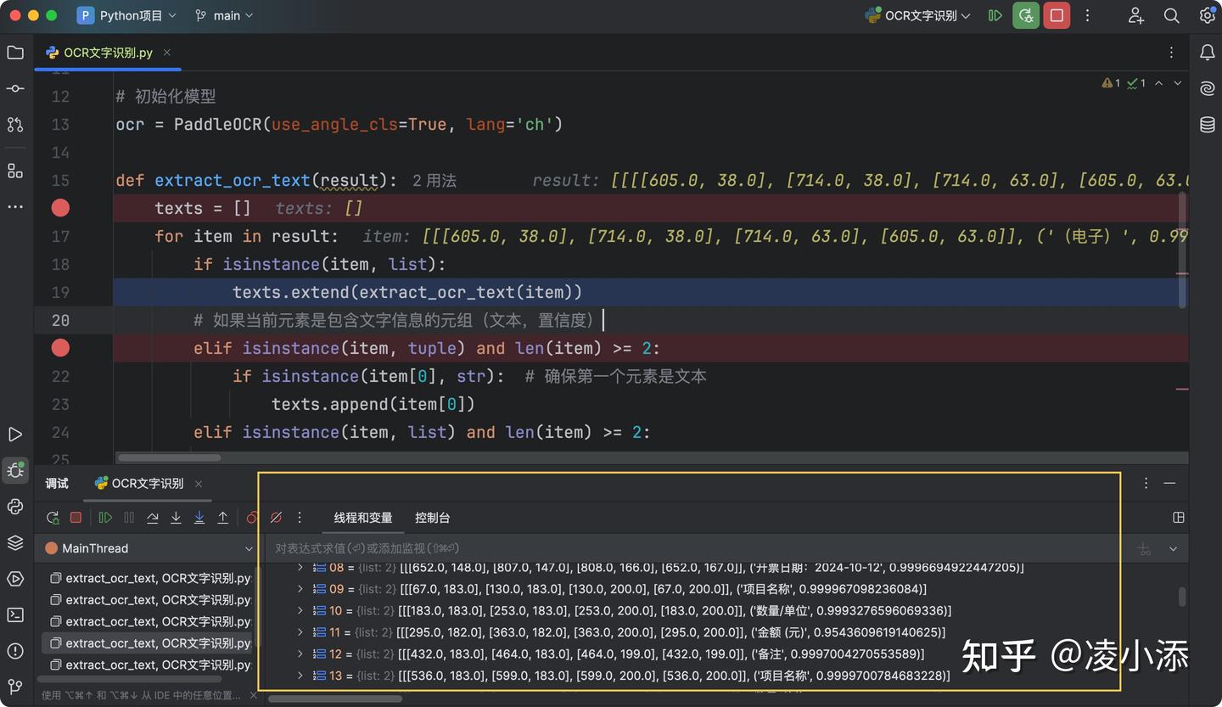Open the Python Packages panel
1222x707 pixels.
(x=15, y=504)
